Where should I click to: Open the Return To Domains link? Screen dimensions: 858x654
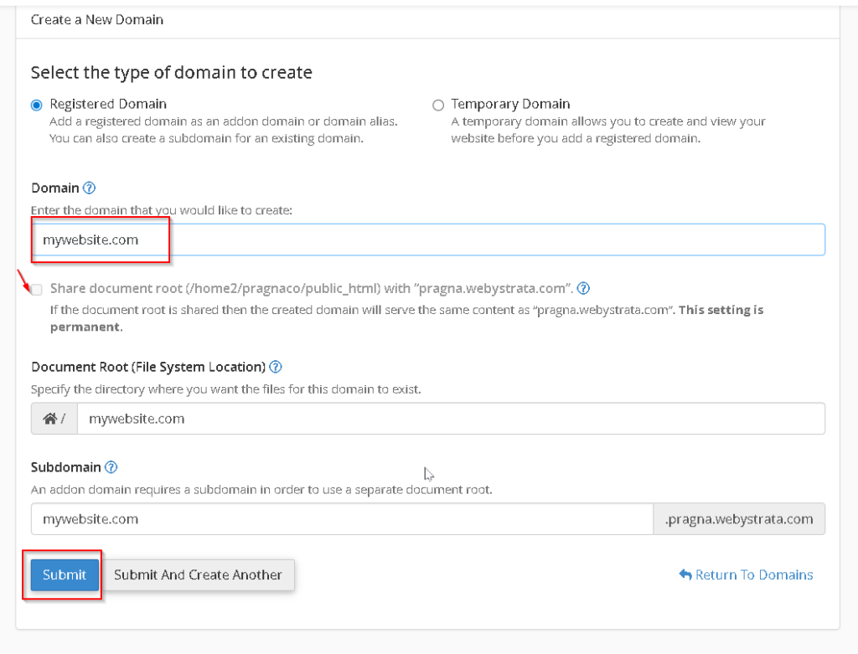[746, 574]
